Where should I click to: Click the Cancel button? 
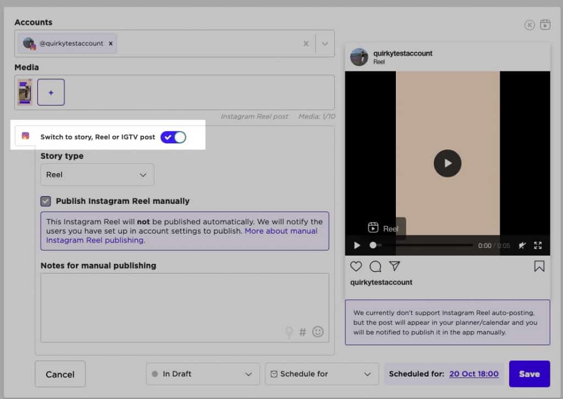point(60,374)
